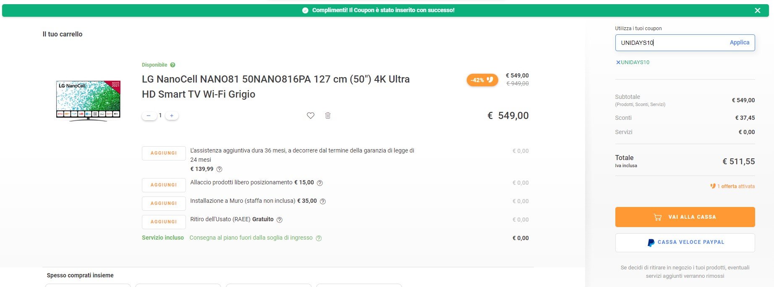Viewport: 774px width, 287px height.
Task: Add Allaccio prodotti libero posizionamento service
Action: (x=164, y=185)
